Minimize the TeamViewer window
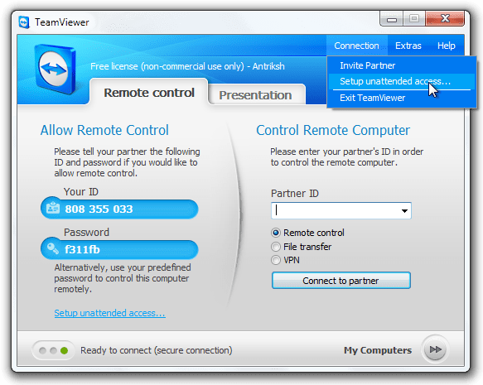 pos(392,19)
